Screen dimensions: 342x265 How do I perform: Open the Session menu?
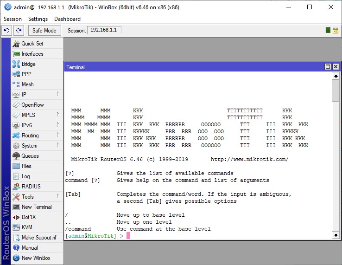(x=13, y=19)
